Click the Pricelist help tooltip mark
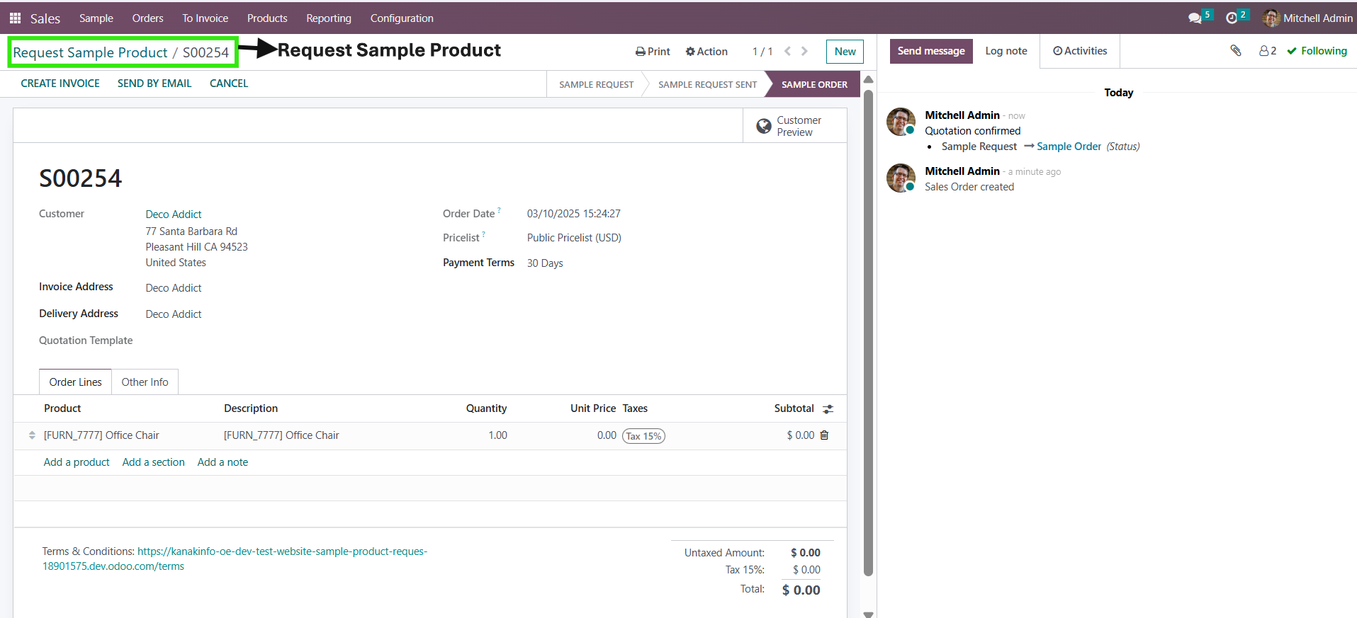This screenshot has height=618, width=1357. click(484, 234)
